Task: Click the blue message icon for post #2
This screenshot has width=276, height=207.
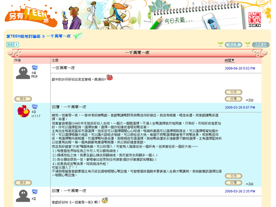Action: tap(34, 192)
